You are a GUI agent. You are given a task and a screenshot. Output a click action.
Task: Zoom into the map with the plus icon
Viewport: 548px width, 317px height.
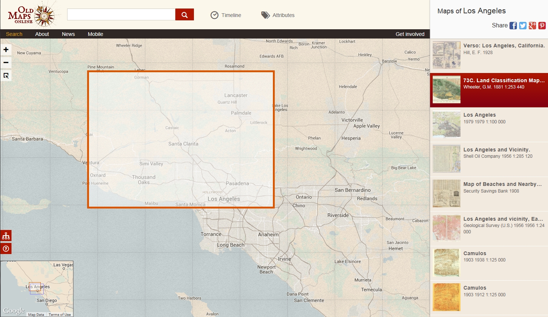6,49
